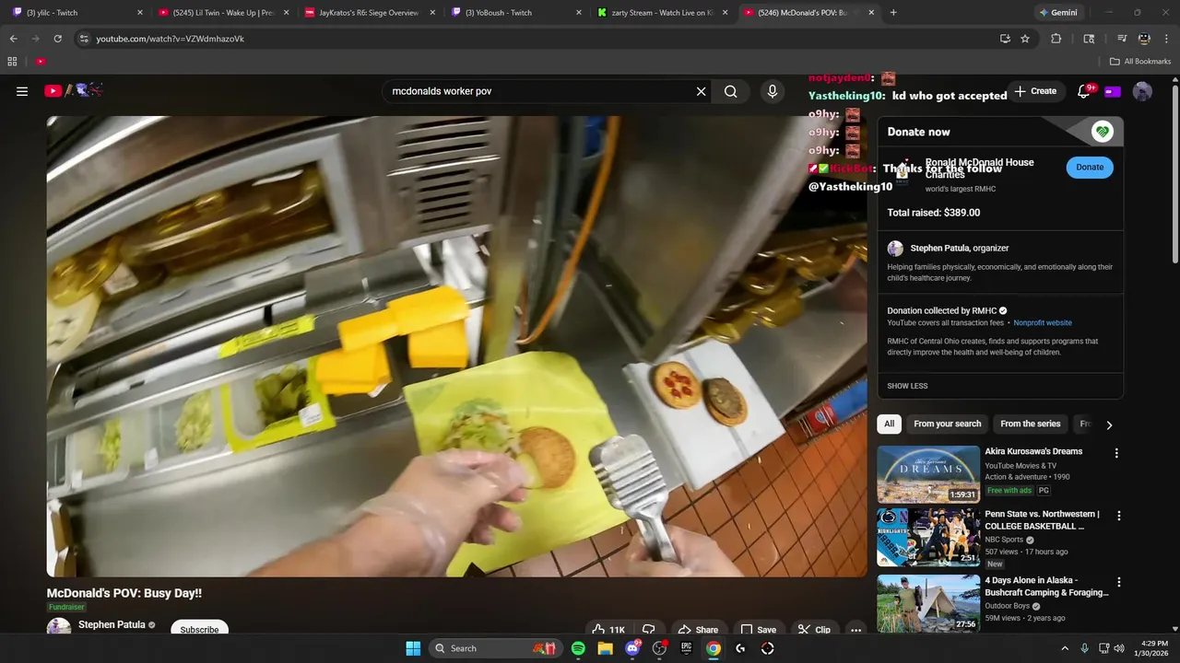Clear the search box with the X
The width and height of the screenshot is (1180, 663).
coord(701,91)
